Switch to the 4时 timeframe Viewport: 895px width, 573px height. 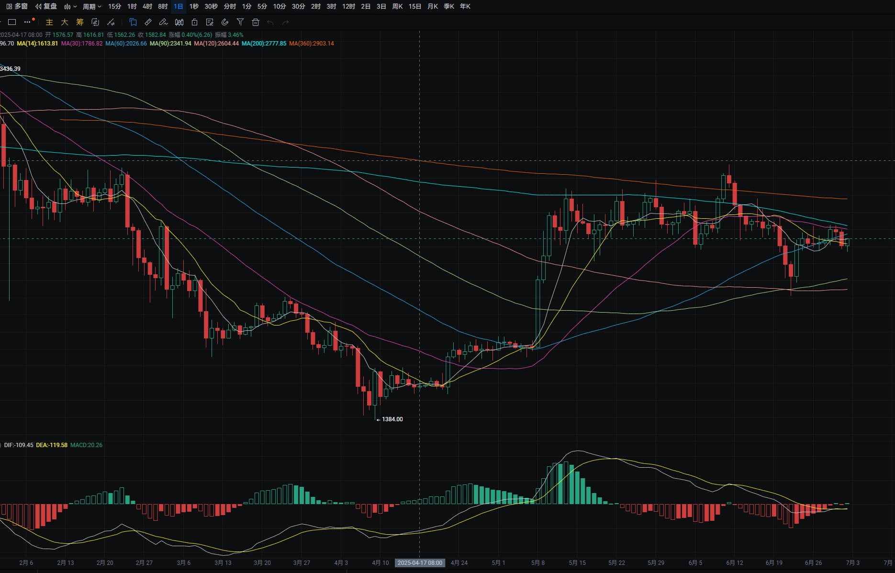[x=147, y=6]
